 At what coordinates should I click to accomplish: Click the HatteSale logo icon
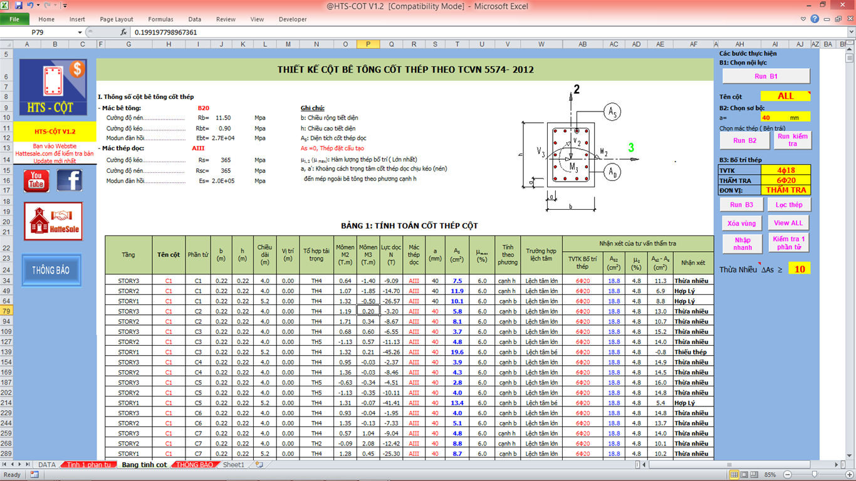53,221
